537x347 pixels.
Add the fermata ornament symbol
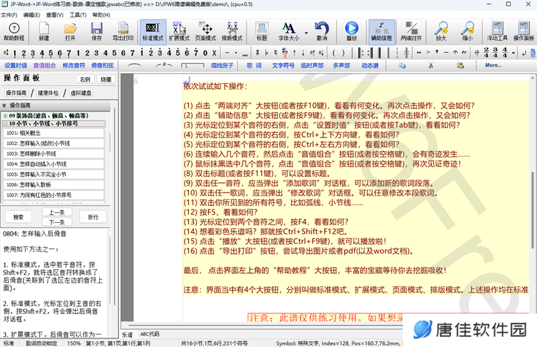click(455, 53)
